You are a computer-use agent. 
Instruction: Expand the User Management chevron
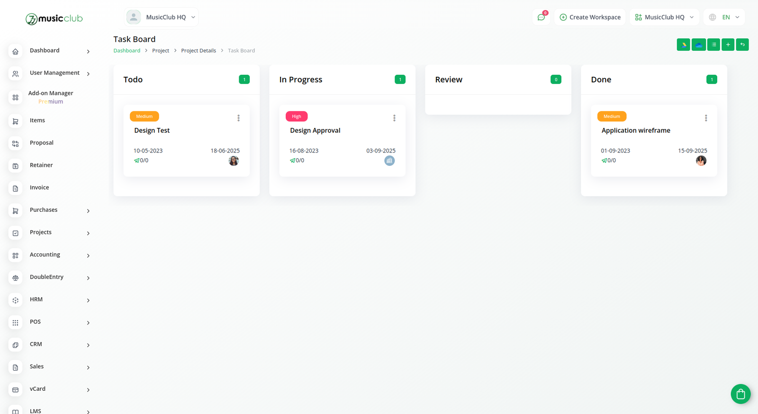[88, 74]
